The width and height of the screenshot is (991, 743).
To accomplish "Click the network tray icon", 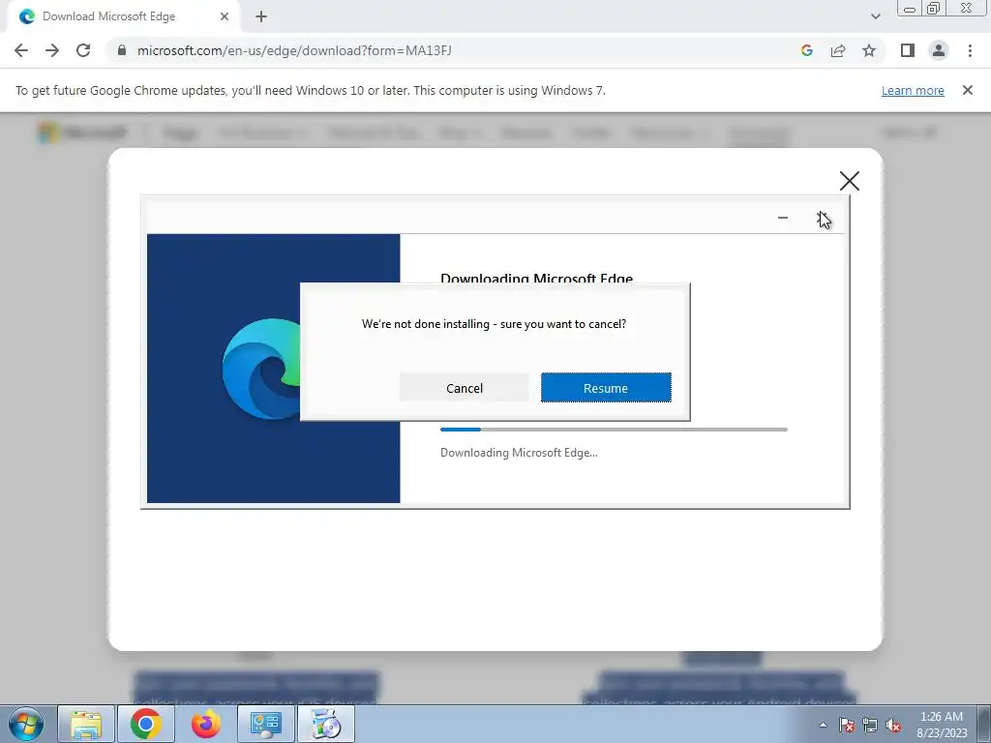I will pyautogui.click(x=870, y=725).
